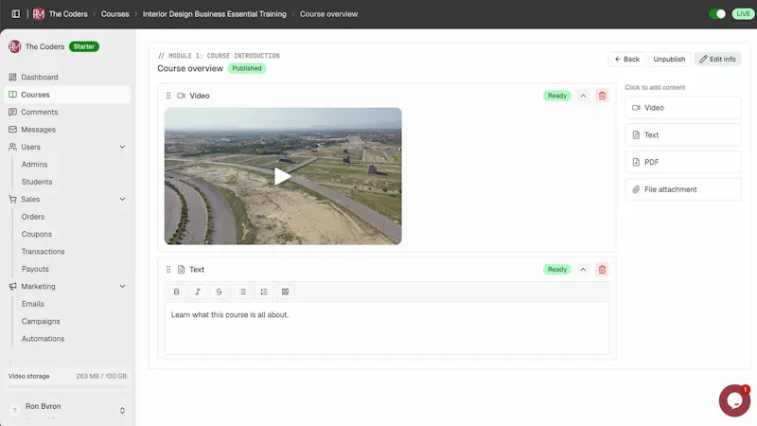The width and height of the screenshot is (757, 426).
Task: Open Courses breadcrumb link
Action: [x=114, y=14]
